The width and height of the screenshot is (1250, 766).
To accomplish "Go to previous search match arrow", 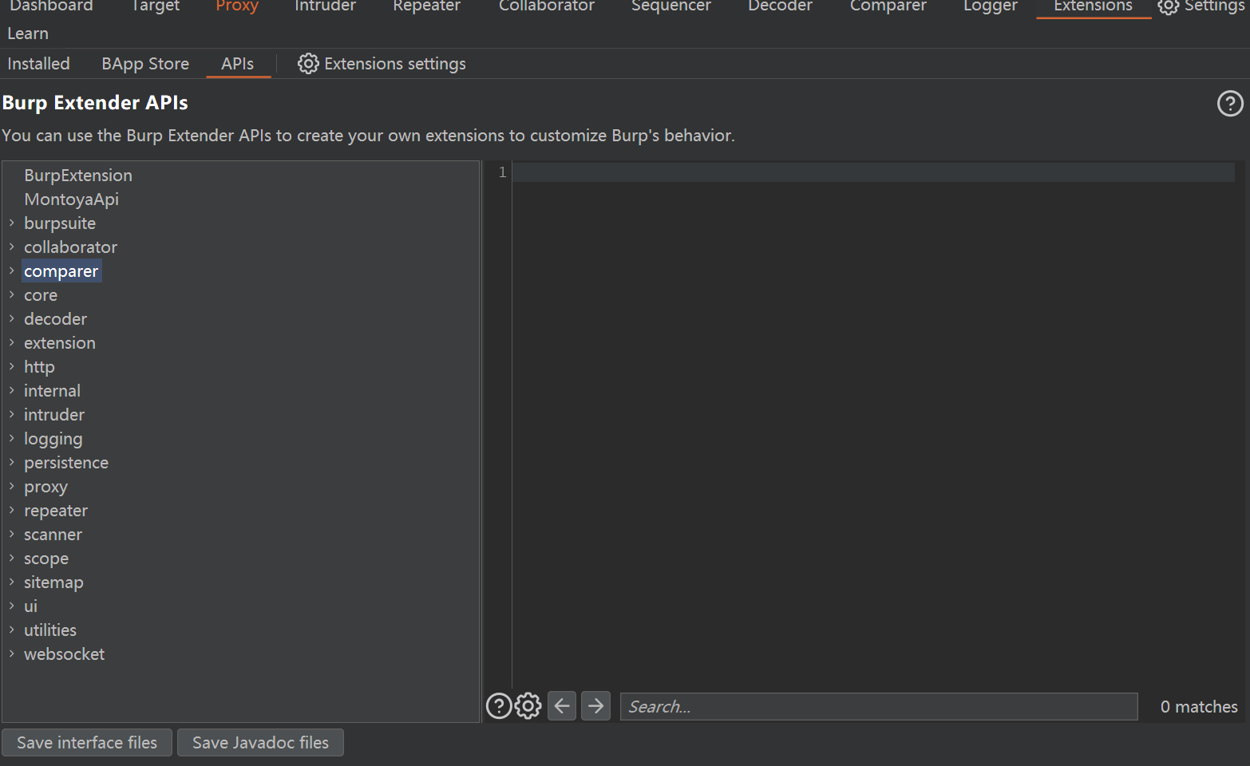I will [562, 706].
